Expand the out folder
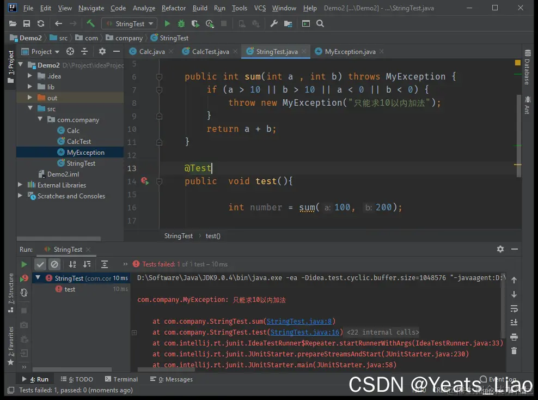538x400 pixels. tap(30, 98)
